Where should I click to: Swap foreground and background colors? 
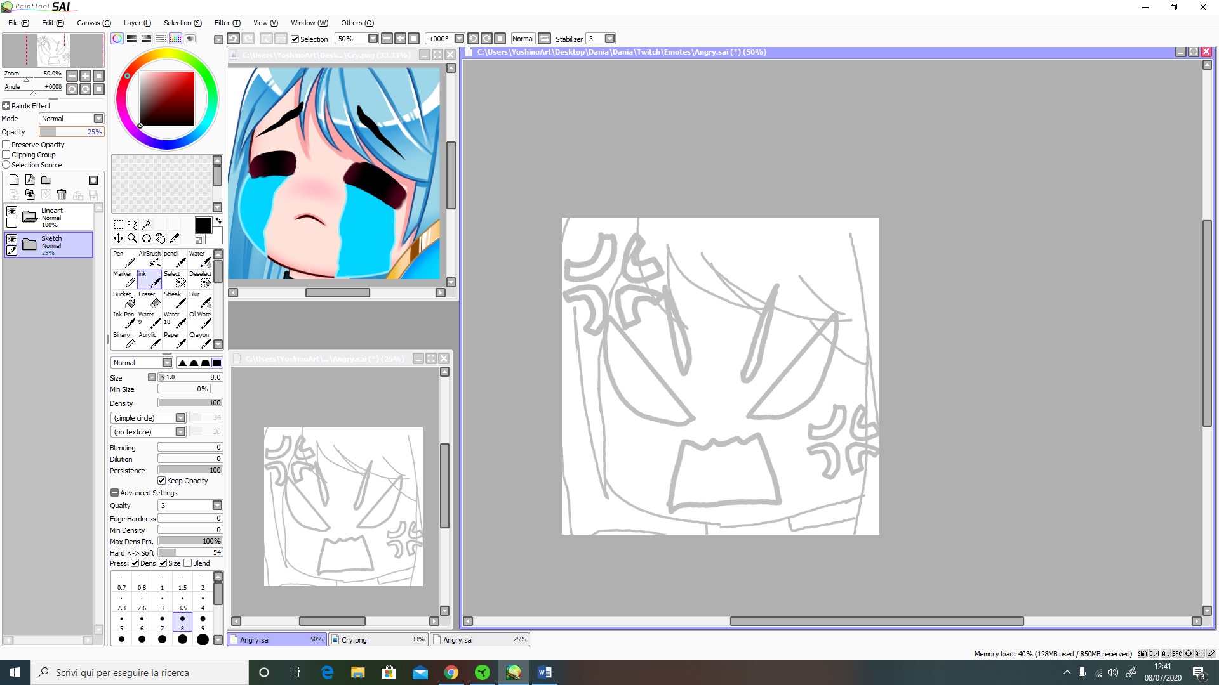click(x=218, y=221)
